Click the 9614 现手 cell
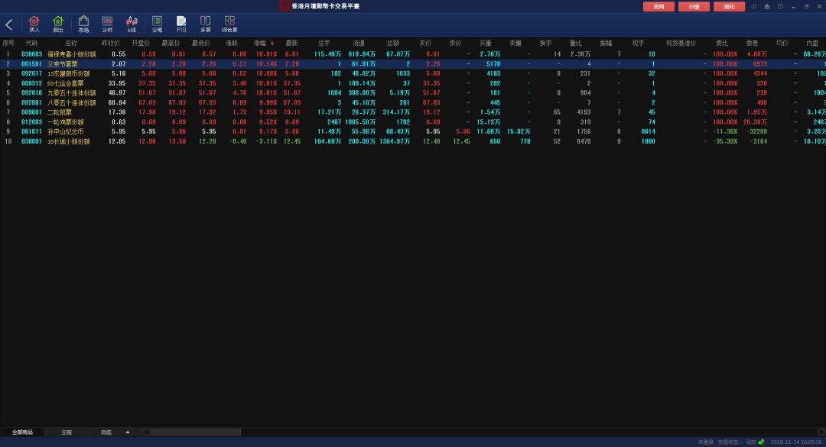The width and height of the screenshot is (826, 447). click(648, 131)
